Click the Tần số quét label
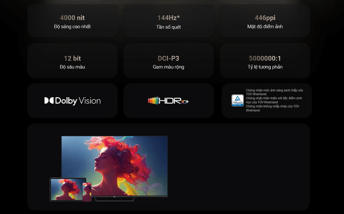 (169, 27)
